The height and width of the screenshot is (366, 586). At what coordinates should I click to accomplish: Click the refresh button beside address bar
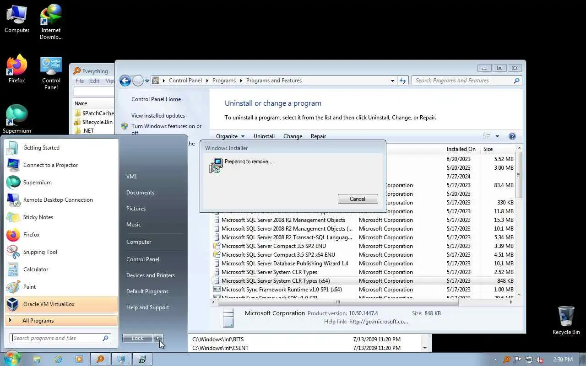pos(403,81)
